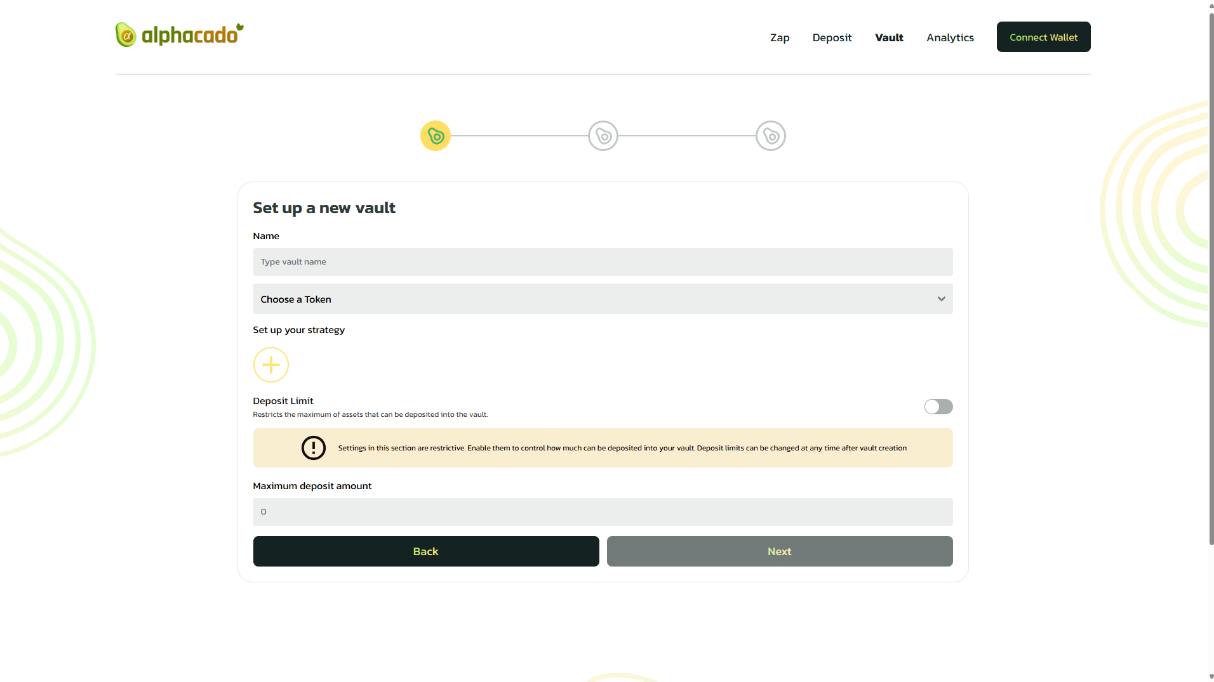Click the alphacado wordmark text

click(x=190, y=35)
